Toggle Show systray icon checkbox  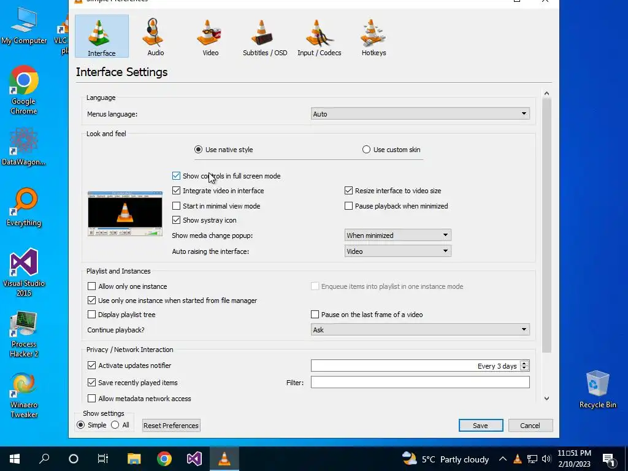tap(176, 220)
